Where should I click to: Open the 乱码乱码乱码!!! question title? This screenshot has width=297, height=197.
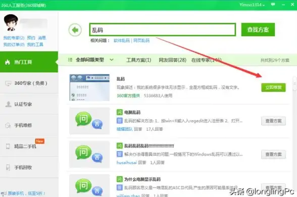[x=149, y=146]
